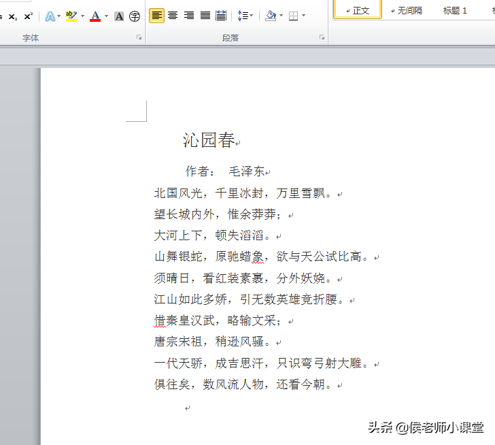Image resolution: width=495 pixels, height=445 pixels.
Task: Click line 大河上下，顿失滔滔
Action: tap(211, 235)
